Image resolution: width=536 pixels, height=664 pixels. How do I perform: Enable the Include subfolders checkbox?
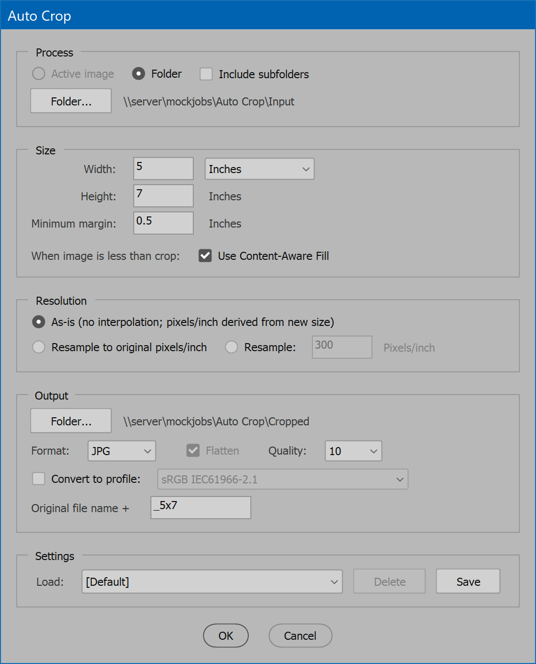click(x=206, y=74)
